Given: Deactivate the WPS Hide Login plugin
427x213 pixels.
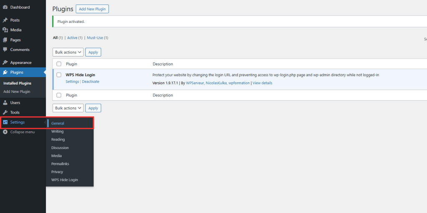Looking at the screenshot, I should [90, 82].
